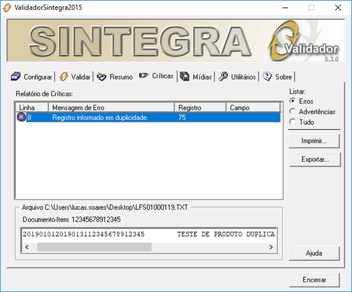Click the Mídias tab disk icon

(x=185, y=77)
